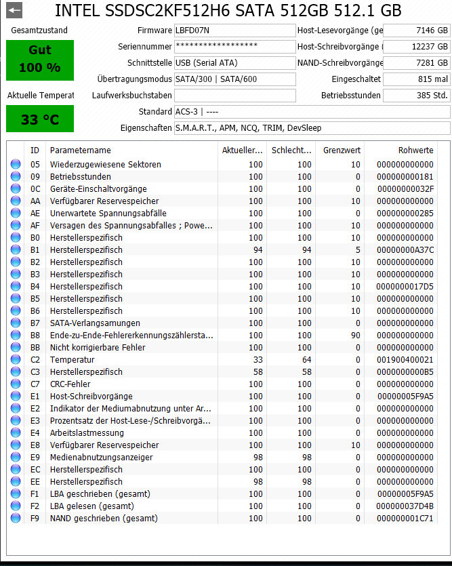Click the Eingeschaltet value 815 mal
This screenshot has height=566, width=452.
[417, 79]
